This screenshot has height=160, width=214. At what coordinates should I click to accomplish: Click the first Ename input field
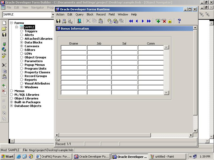click(x=74, y=47)
